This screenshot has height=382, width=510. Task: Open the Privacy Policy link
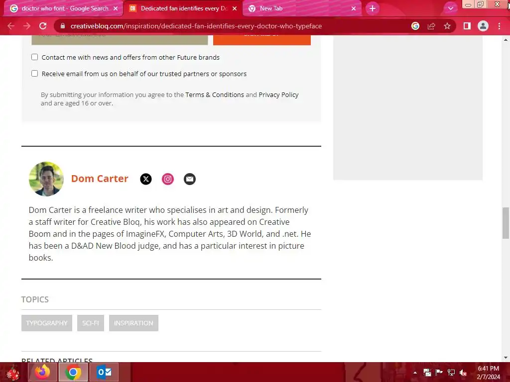[278, 95]
